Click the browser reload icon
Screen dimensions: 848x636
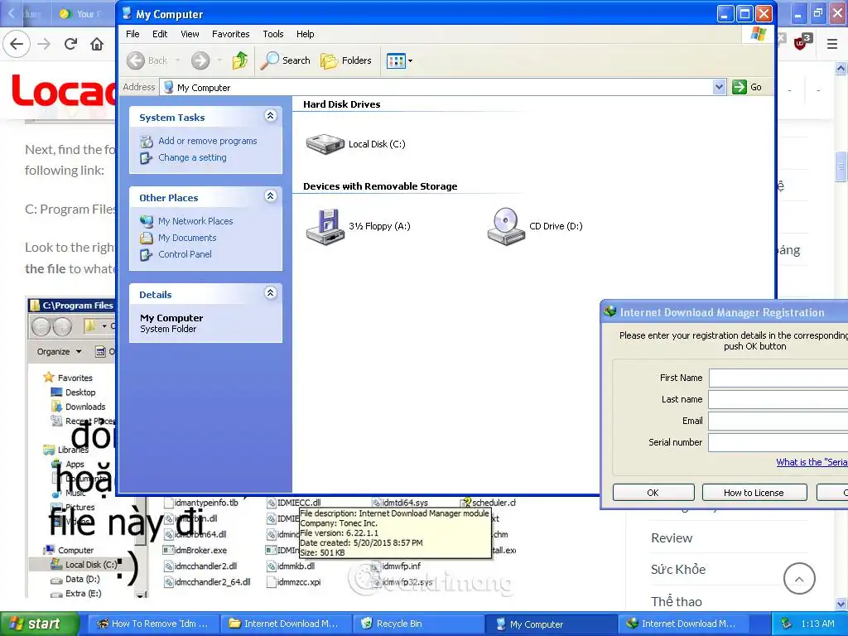pos(70,44)
